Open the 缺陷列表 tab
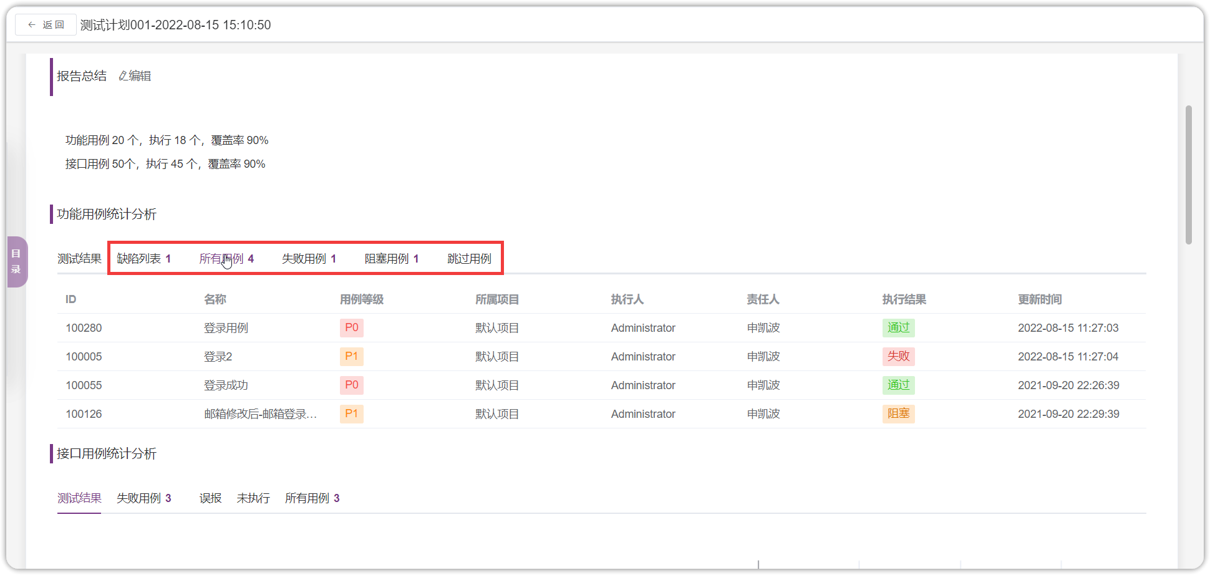The width and height of the screenshot is (1210, 575). (144, 259)
